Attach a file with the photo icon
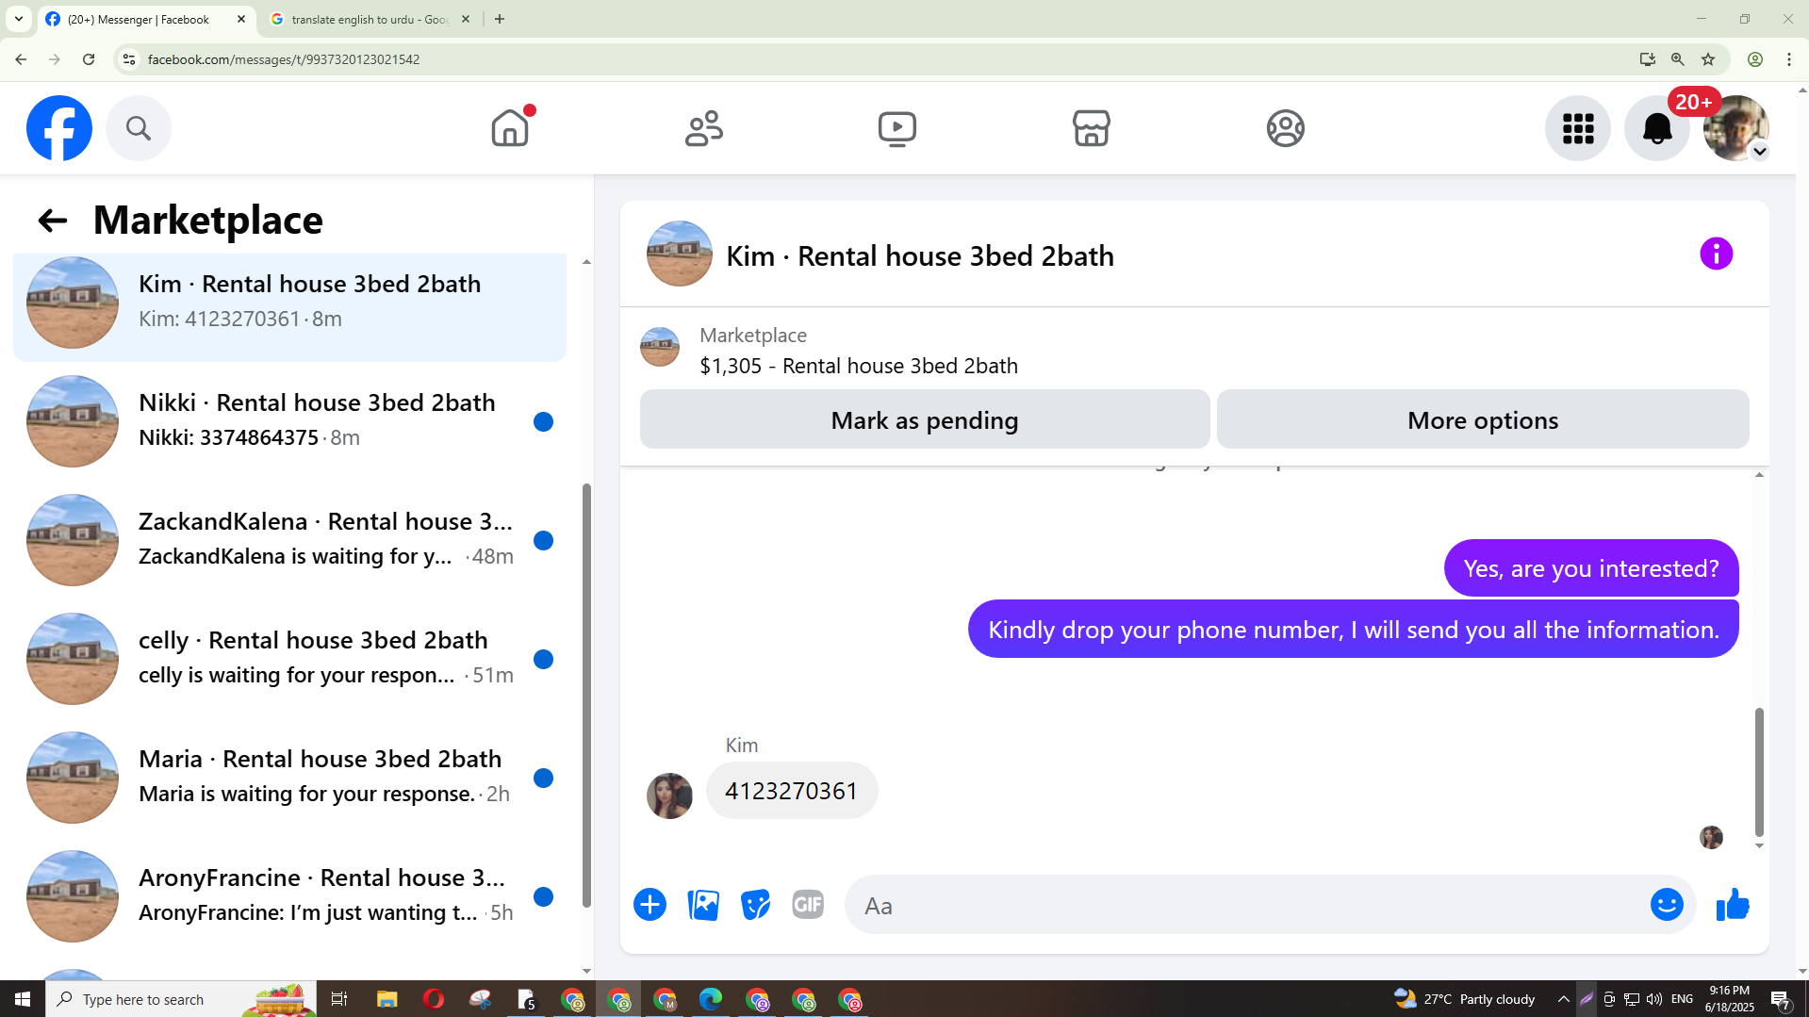 (703, 905)
